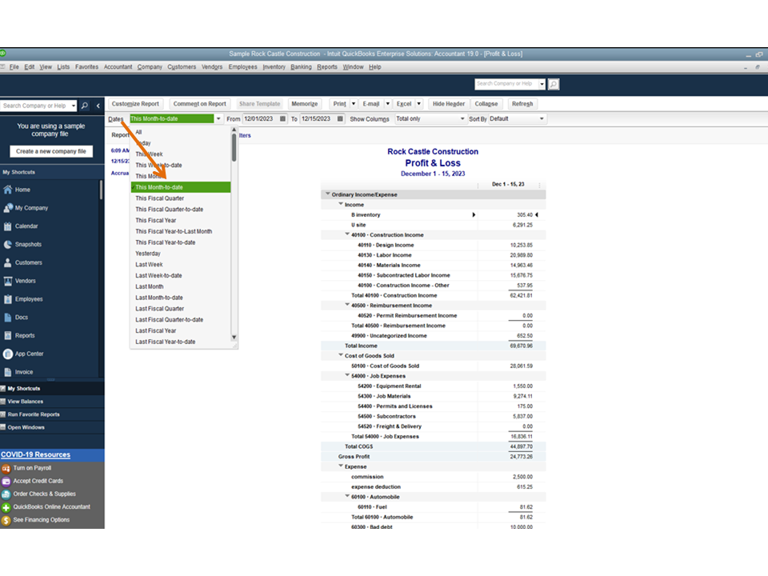Click the To date field
Image resolution: width=768 pixels, height=576 pixels.
pos(318,119)
